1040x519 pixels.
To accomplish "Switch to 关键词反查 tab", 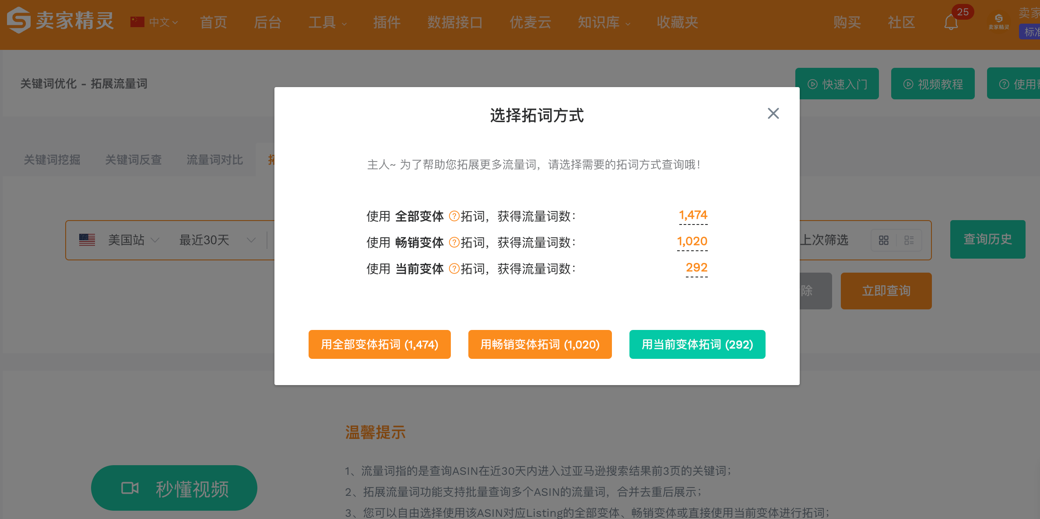I will 134,160.
